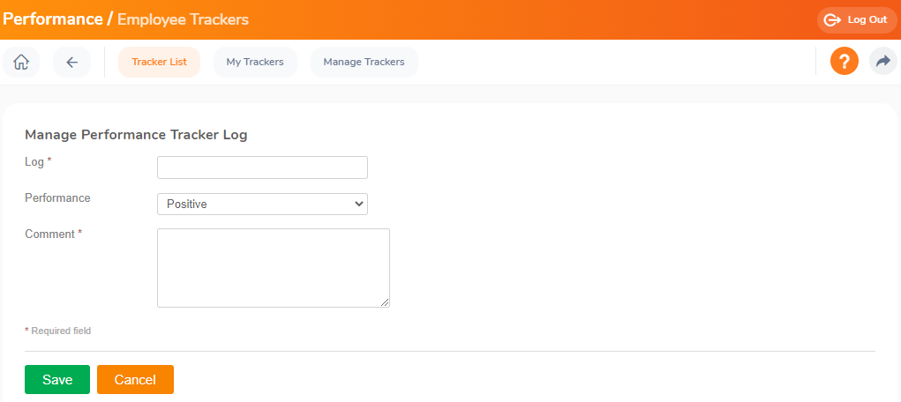This screenshot has width=901, height=402.
Task: Click the Employee Trackers header text
Action: [x=183, y=19]
